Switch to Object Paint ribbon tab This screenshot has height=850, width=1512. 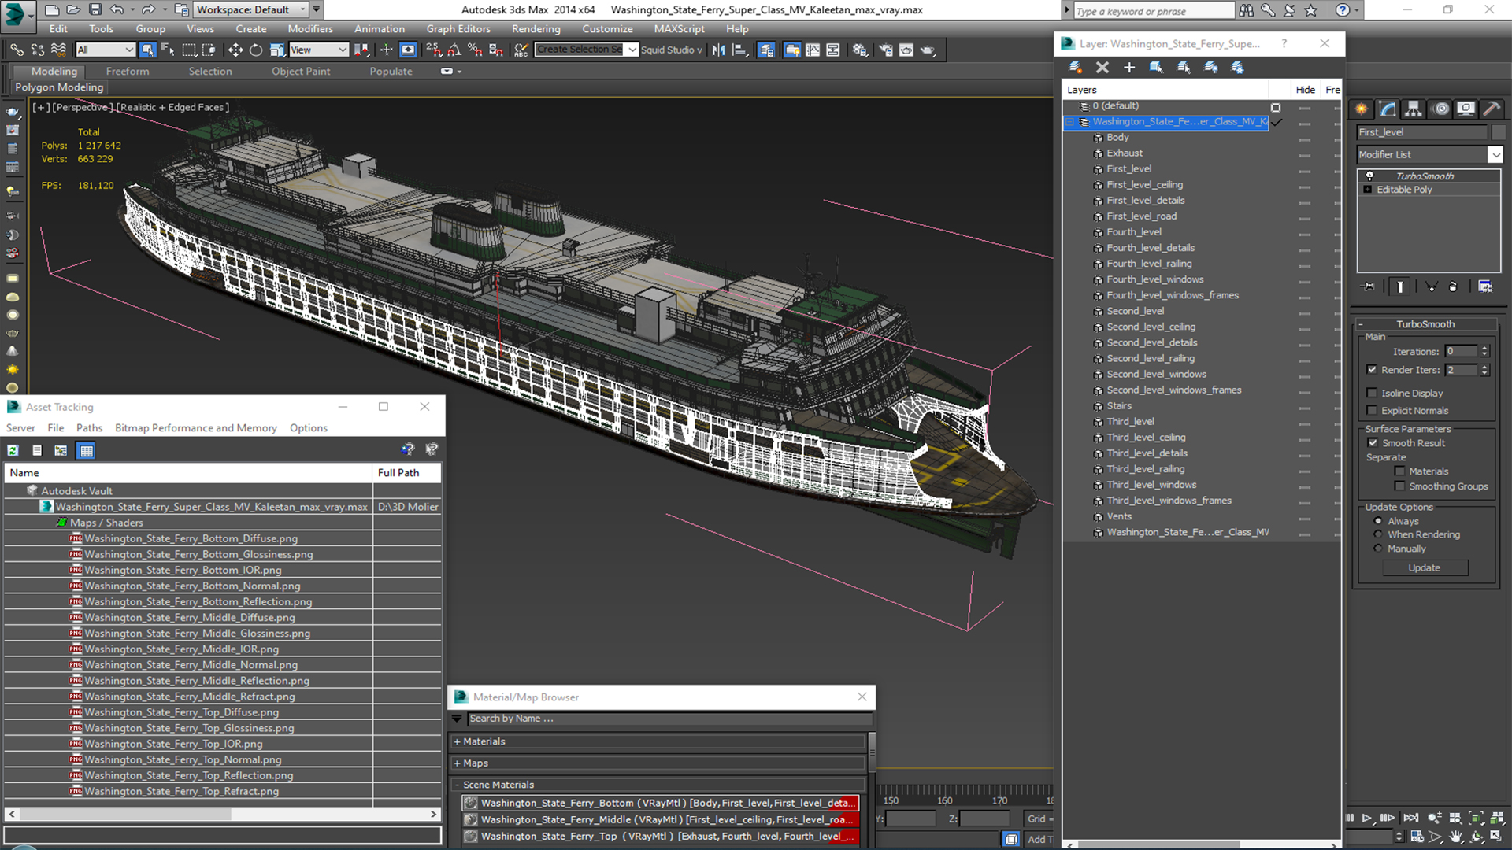[301, 71]
